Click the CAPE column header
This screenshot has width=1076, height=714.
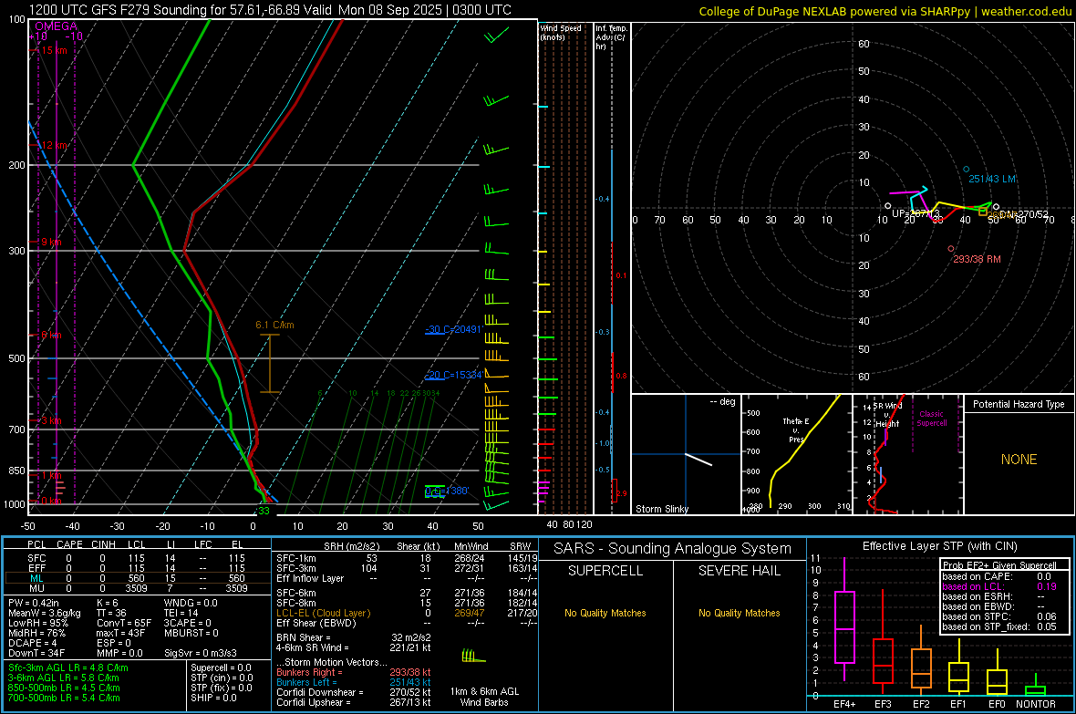pos(69,544)
